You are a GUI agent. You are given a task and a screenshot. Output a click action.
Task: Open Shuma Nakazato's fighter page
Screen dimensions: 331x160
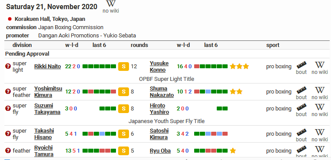162,92
